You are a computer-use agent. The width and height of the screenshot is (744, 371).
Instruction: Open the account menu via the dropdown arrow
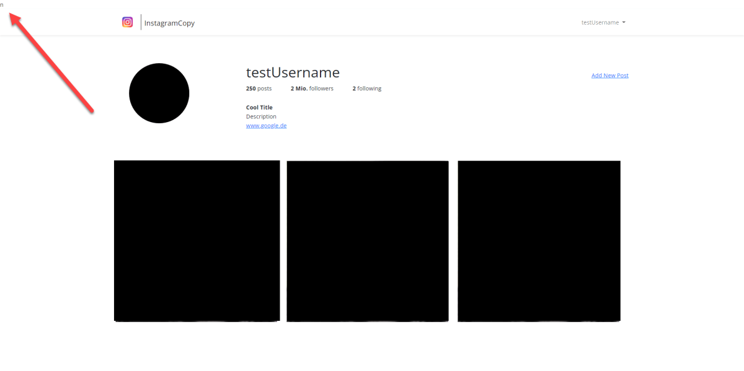click(x=625, y=22)
